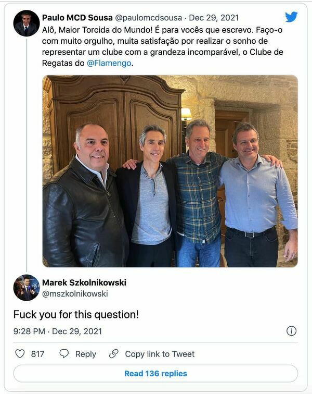Click the 817 likes count
This screenshot has width=312, height=394.
[37, 354]
